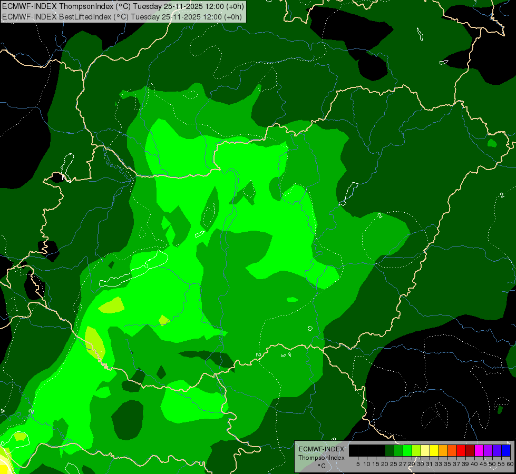This screenshot has width=516, height=474.
Task: Select the magenta 40-45 legend swatch
Action: (479, 450)
